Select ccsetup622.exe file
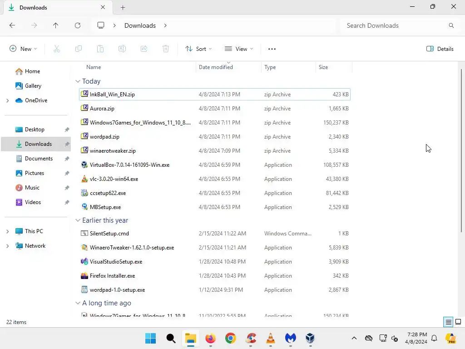The image size is (465, 349). tap(215, 193)
